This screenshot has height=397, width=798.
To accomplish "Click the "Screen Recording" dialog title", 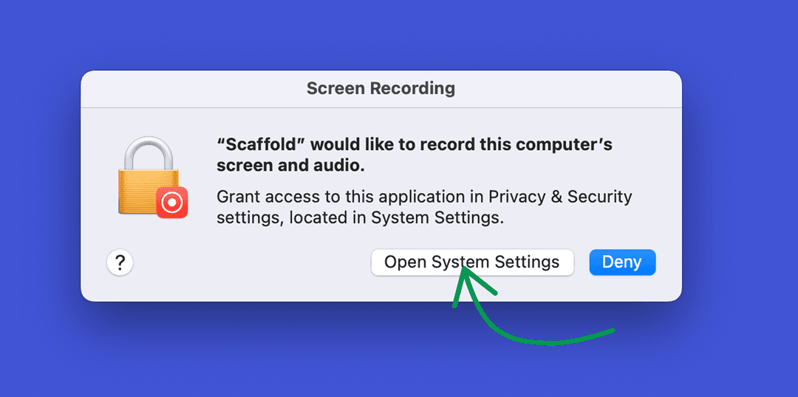I will point(381,89).
